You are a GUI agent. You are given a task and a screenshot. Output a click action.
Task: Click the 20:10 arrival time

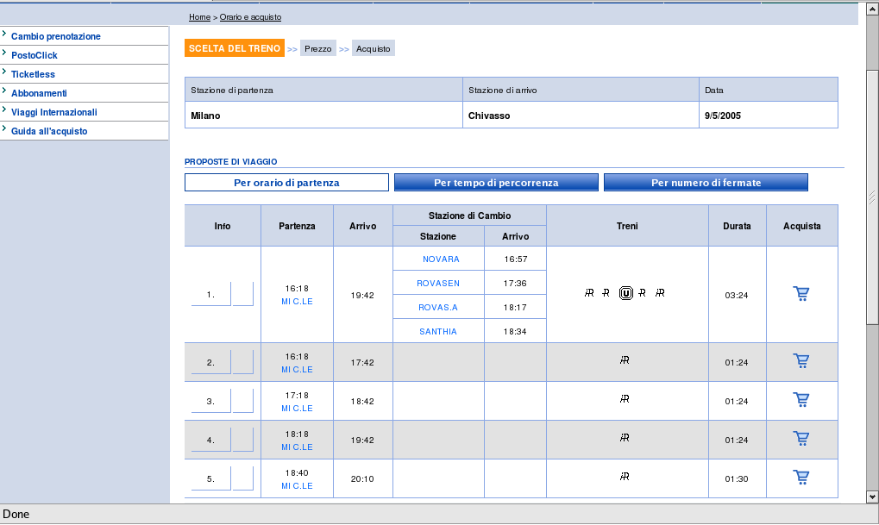pos(362,479)
